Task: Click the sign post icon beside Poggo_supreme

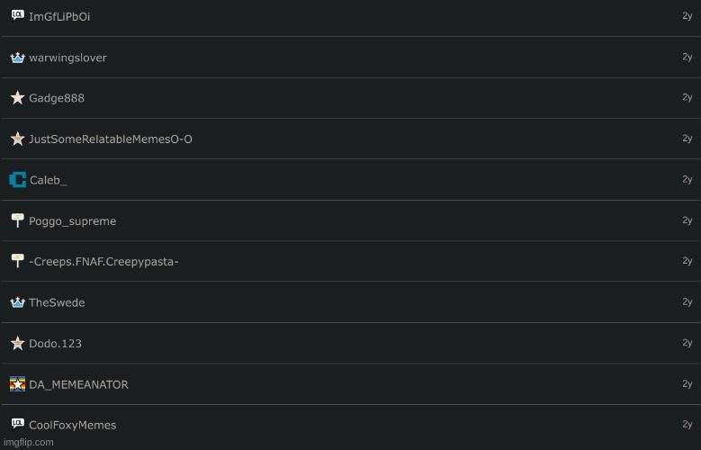Action: [17, 220]
